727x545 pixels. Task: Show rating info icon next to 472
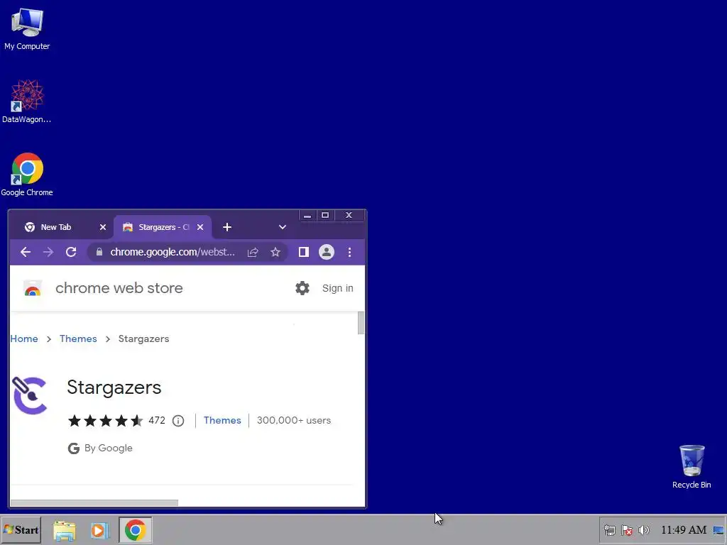click(178, 421)
